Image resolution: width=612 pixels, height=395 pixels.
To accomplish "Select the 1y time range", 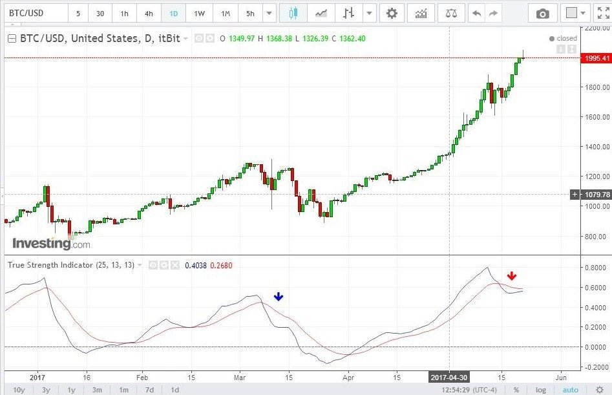I will point(71,390).
